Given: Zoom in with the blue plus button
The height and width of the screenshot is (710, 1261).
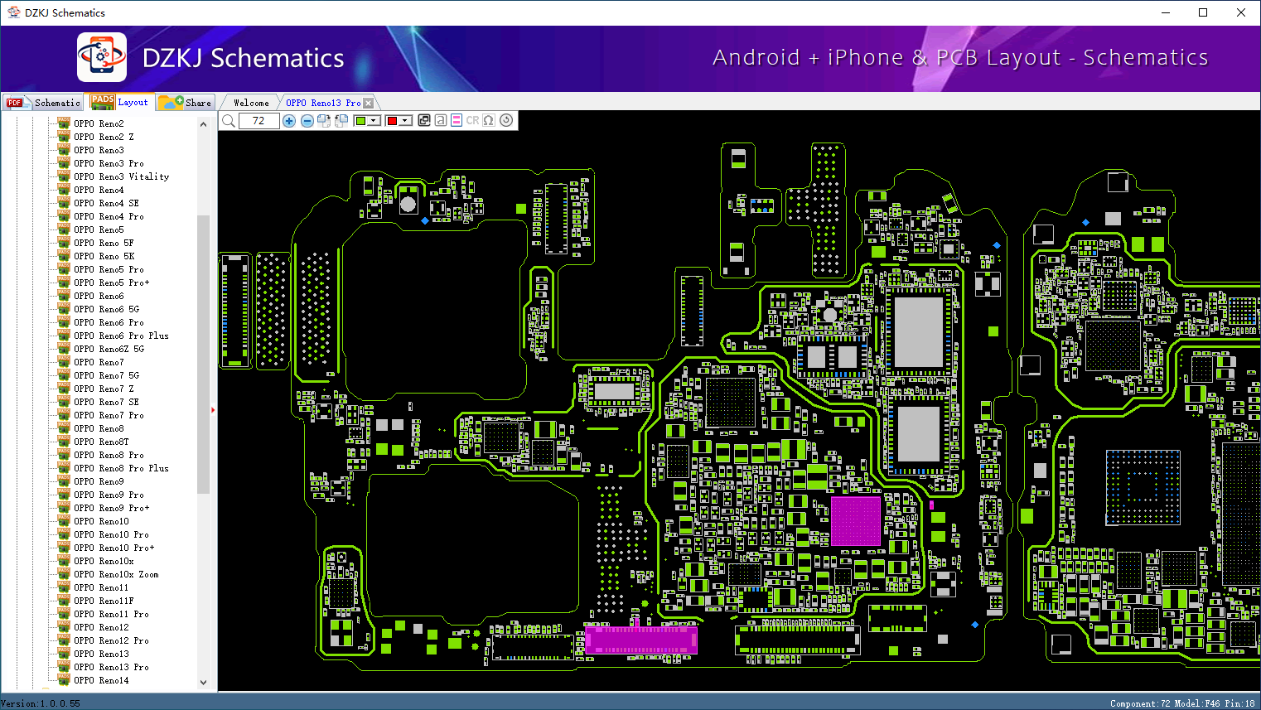Looking at the screenshot, I should (289, 121).
